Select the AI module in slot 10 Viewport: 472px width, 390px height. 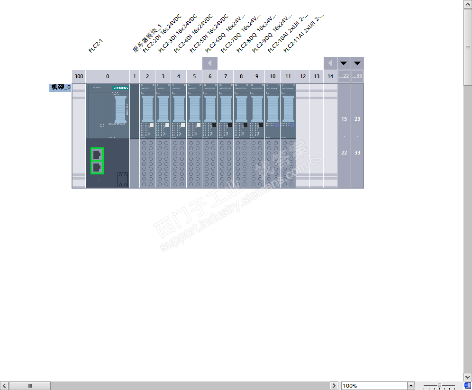[272, 136]
